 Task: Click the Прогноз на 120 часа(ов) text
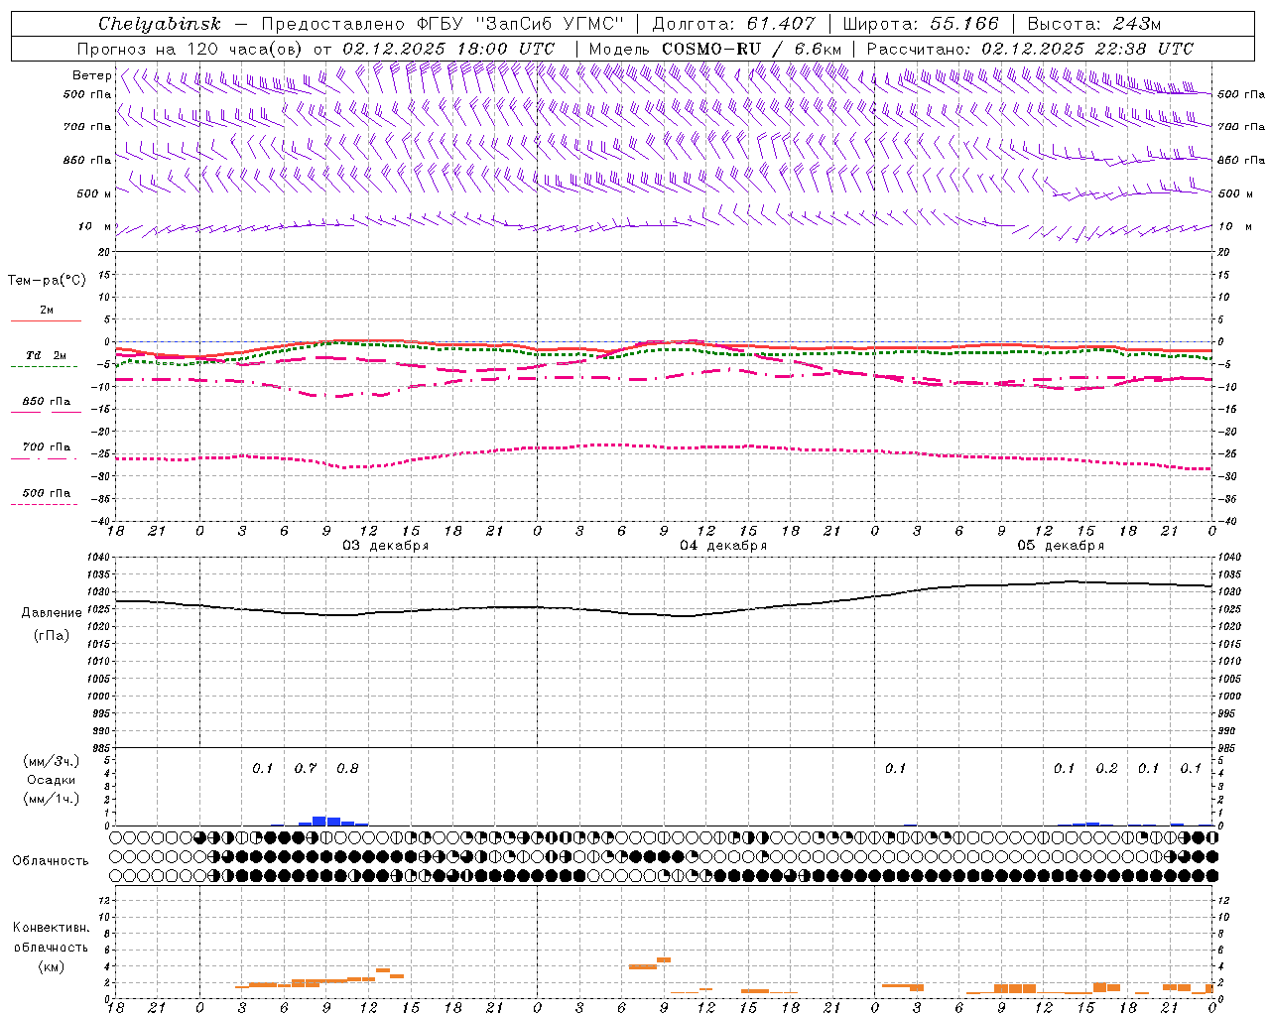point(191,49)
